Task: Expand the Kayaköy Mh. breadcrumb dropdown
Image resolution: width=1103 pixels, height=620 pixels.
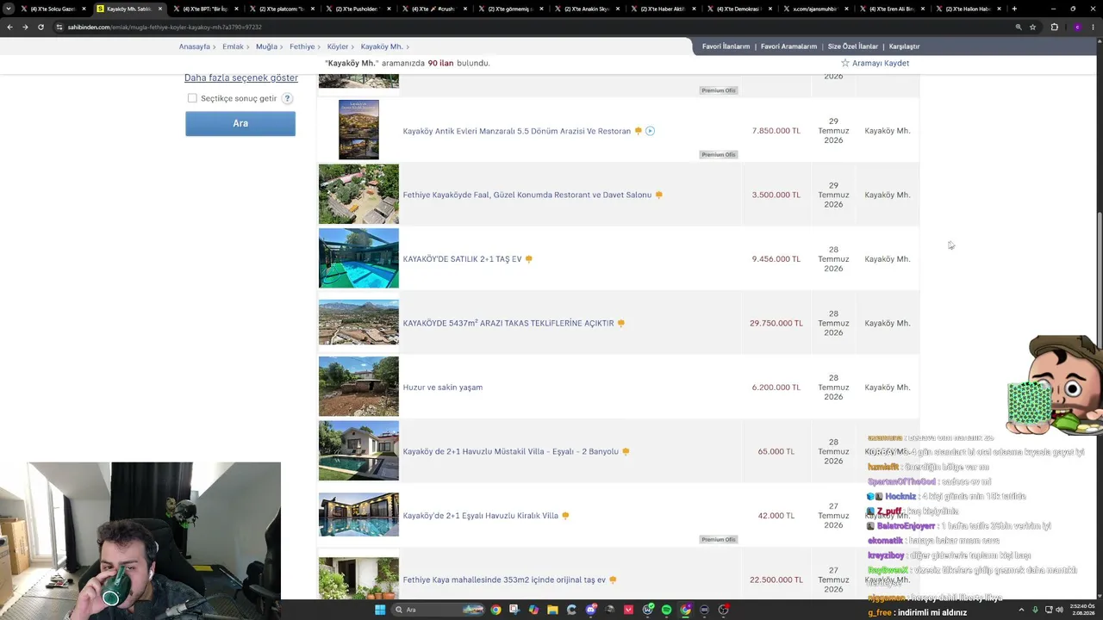Action: pyautogui.click(x=408, y=46)
